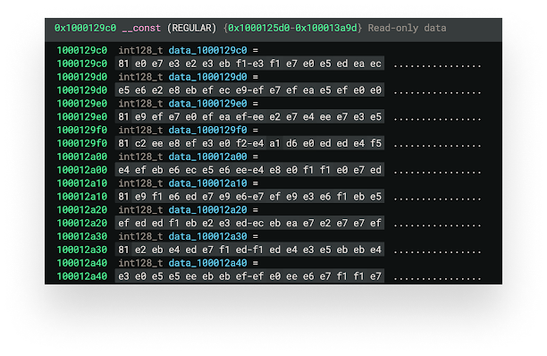Click int128_t type before data_100012a30

pos(140,236)
